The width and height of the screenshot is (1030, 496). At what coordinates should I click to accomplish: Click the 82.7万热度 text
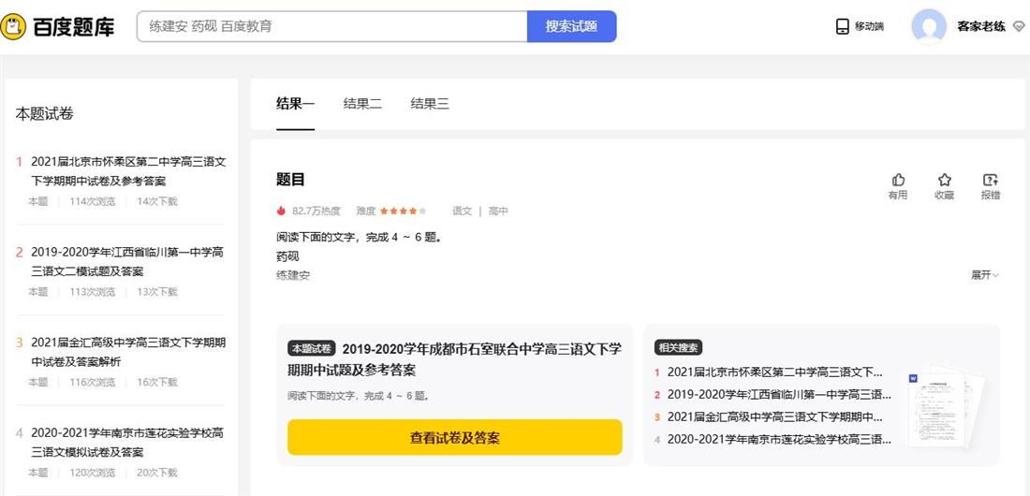316,211
